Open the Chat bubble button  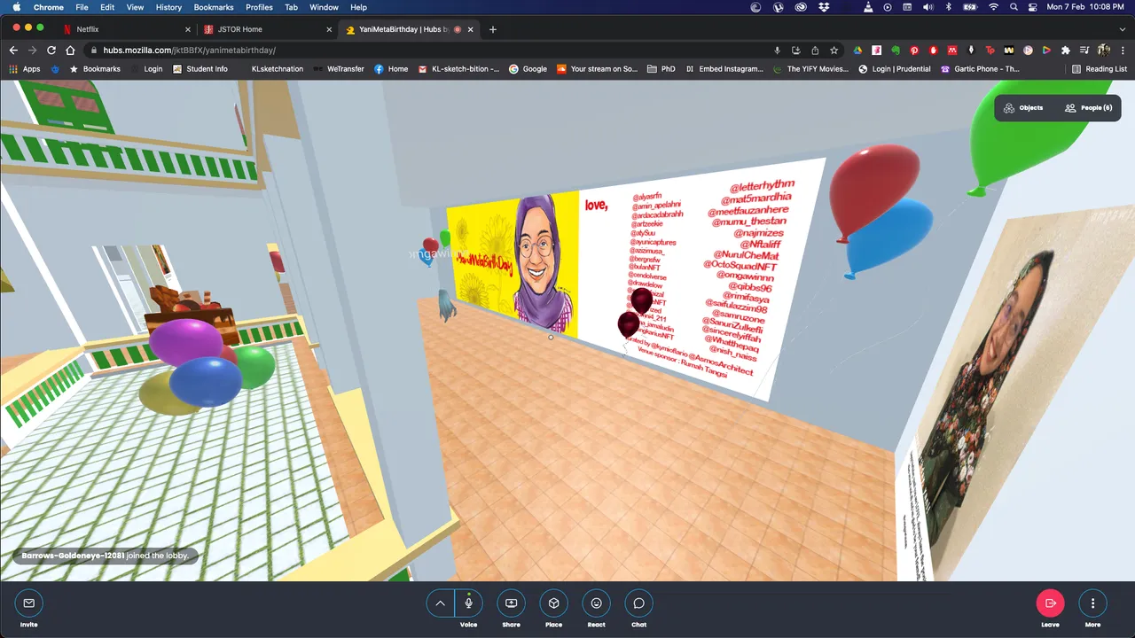coord(638,603)
